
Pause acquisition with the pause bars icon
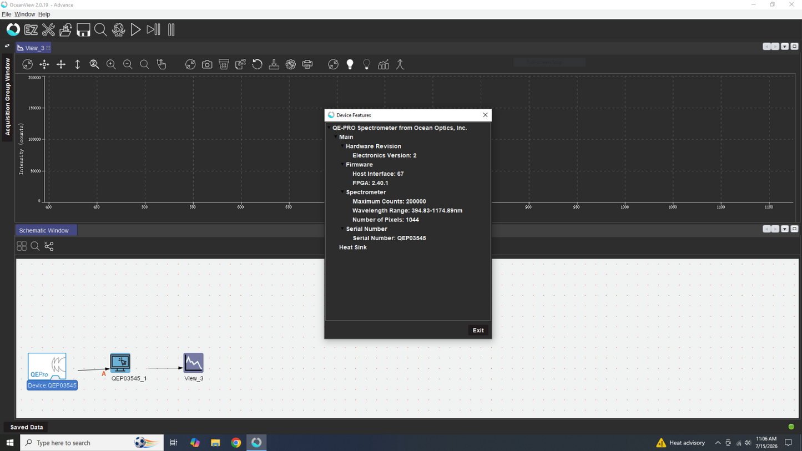coord(172,30)
